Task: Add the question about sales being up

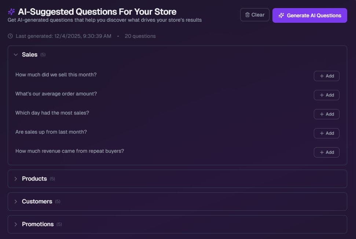Action: 326,133
